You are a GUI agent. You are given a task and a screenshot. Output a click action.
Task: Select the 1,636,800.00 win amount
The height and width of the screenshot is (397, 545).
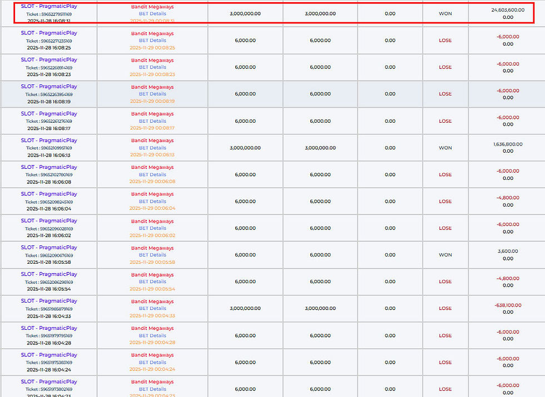click(x=508, y=144)
